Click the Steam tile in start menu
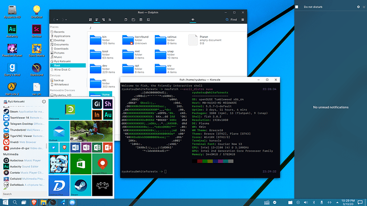This screenshot has width=367, height=206. pyautogui.click(x=80, y=185)
